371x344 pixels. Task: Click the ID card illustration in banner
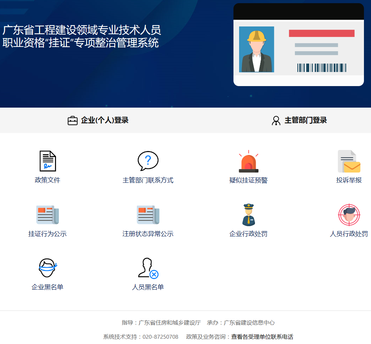[x=298, y=45]
